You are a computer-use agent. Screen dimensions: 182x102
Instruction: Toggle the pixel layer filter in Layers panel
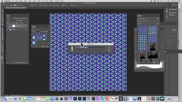pos(15,18)
